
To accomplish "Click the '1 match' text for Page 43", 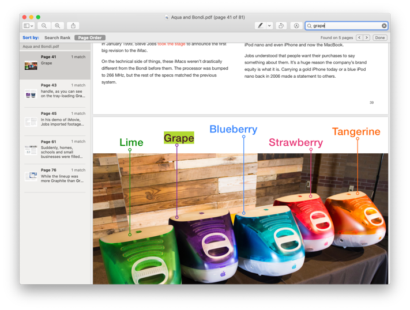I will point(78,85).
